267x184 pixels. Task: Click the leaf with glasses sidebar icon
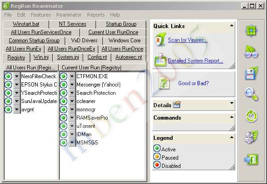(251, 52)
